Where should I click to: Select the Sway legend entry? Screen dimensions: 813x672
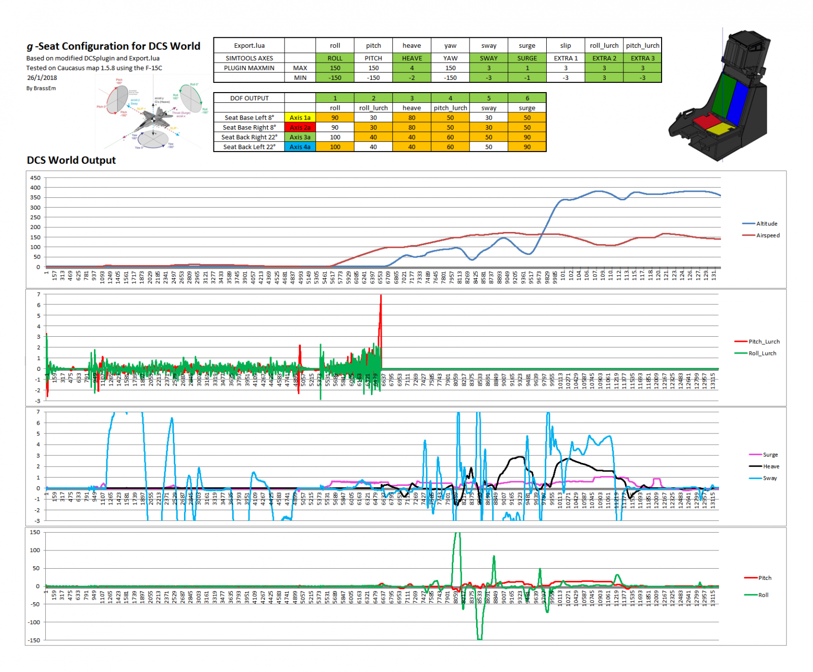[763, 478]
